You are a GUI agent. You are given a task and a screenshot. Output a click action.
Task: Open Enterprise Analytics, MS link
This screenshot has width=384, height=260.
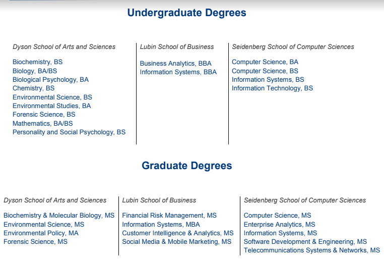[x=279, y=225]
